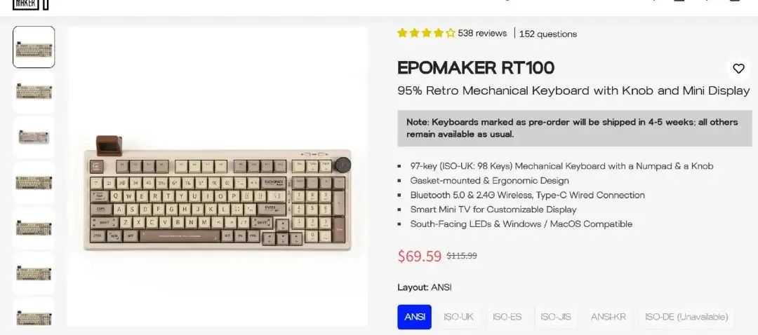This screenshot has height=335, width=758.
Task: Show the second product thumbnail image
Action: (x=34, y=93)
